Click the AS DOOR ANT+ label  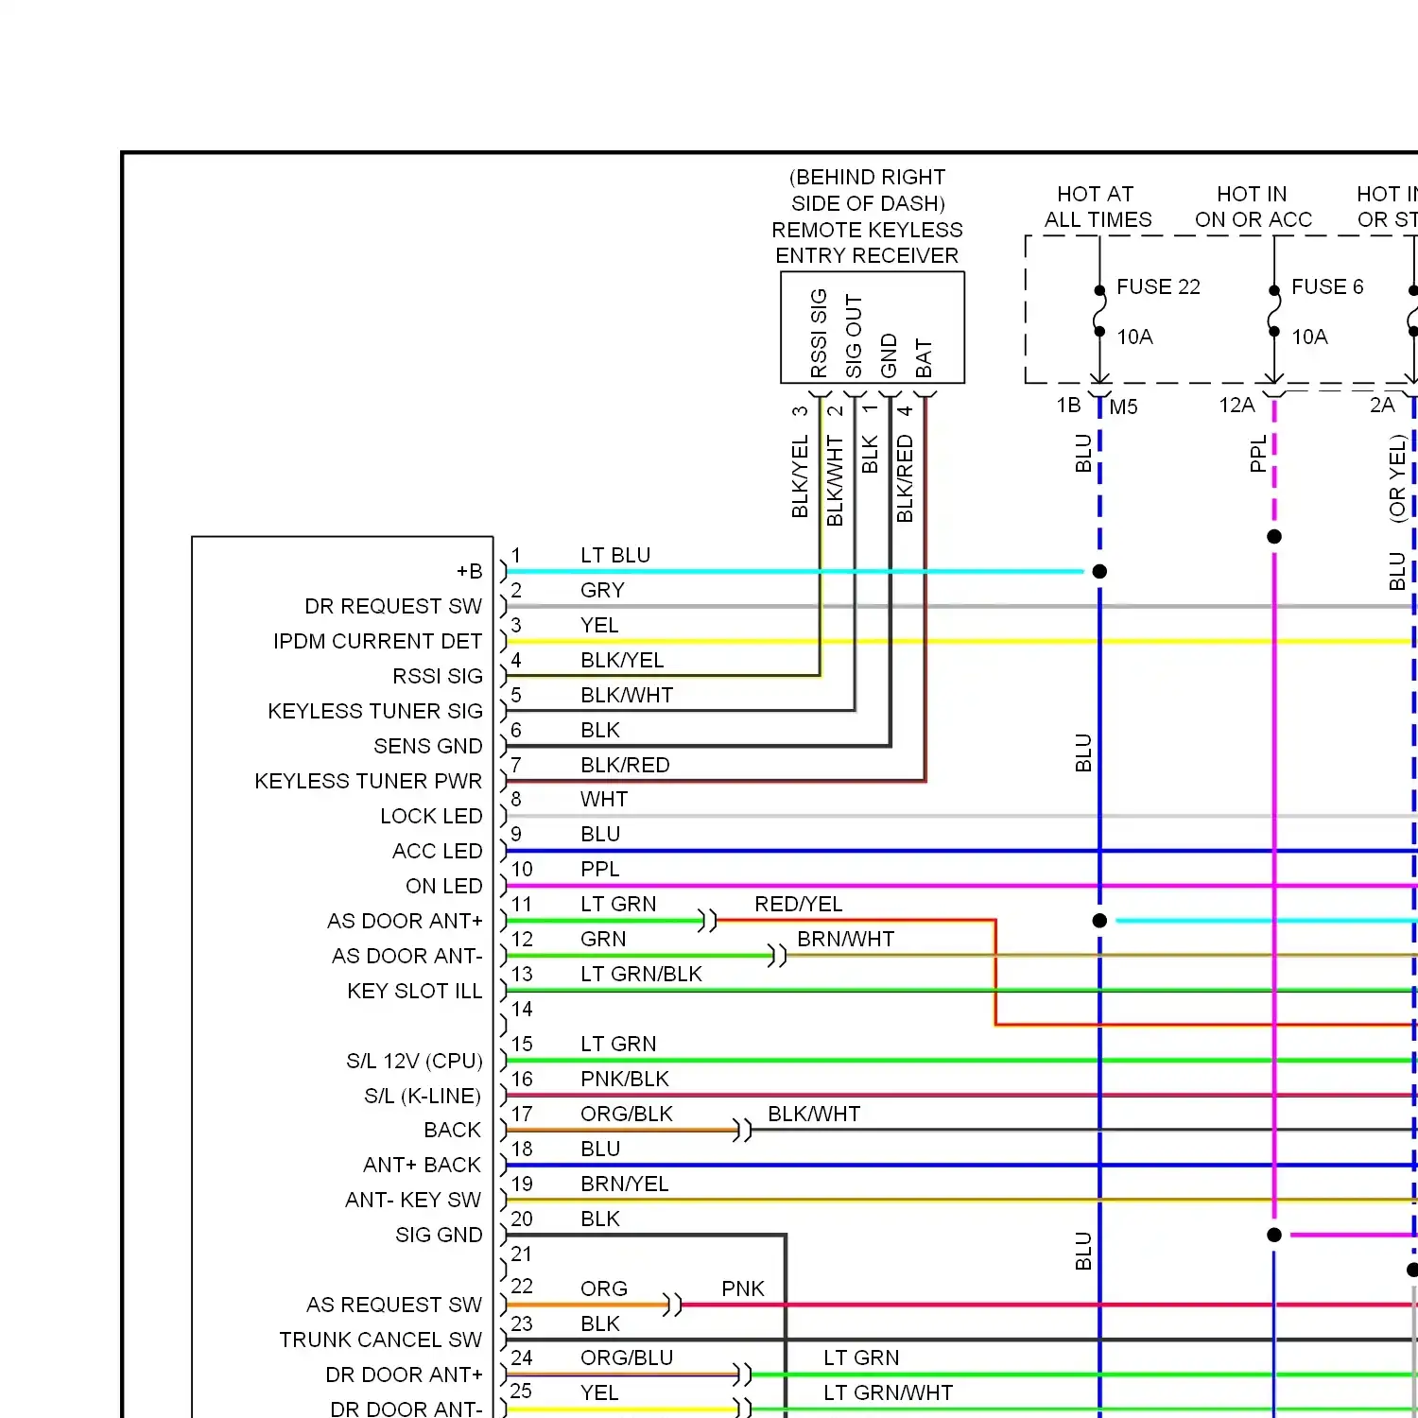click(405, 921)
